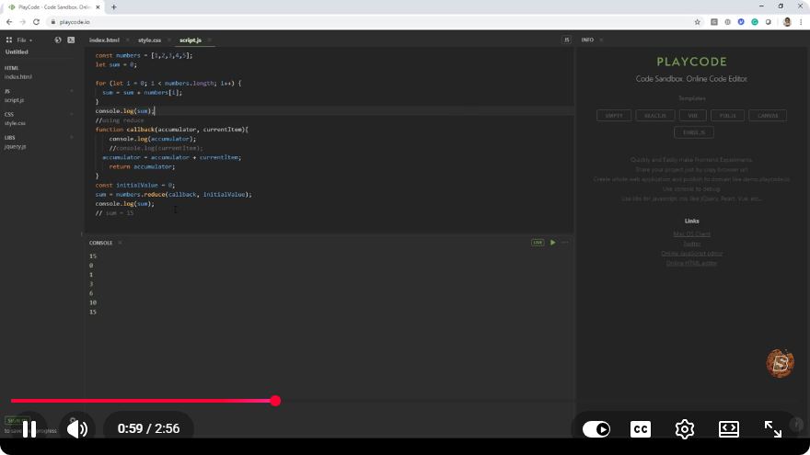Close the CONSOLE panel
Viewport: 810px width, 455px height.
(120, 243)
